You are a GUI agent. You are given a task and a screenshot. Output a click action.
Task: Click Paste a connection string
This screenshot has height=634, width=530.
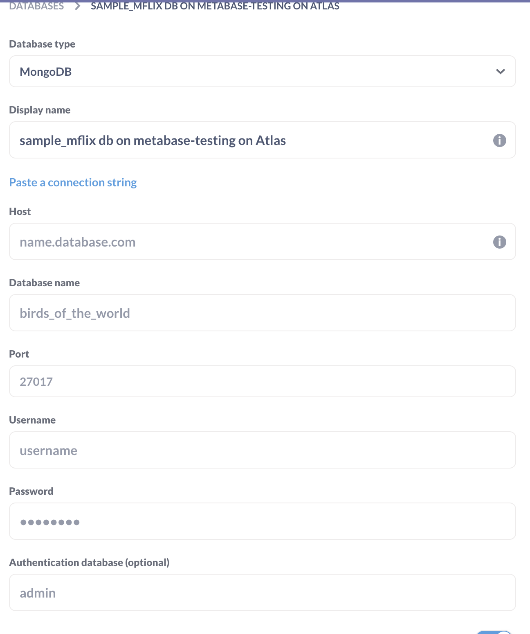pos(73,182)
